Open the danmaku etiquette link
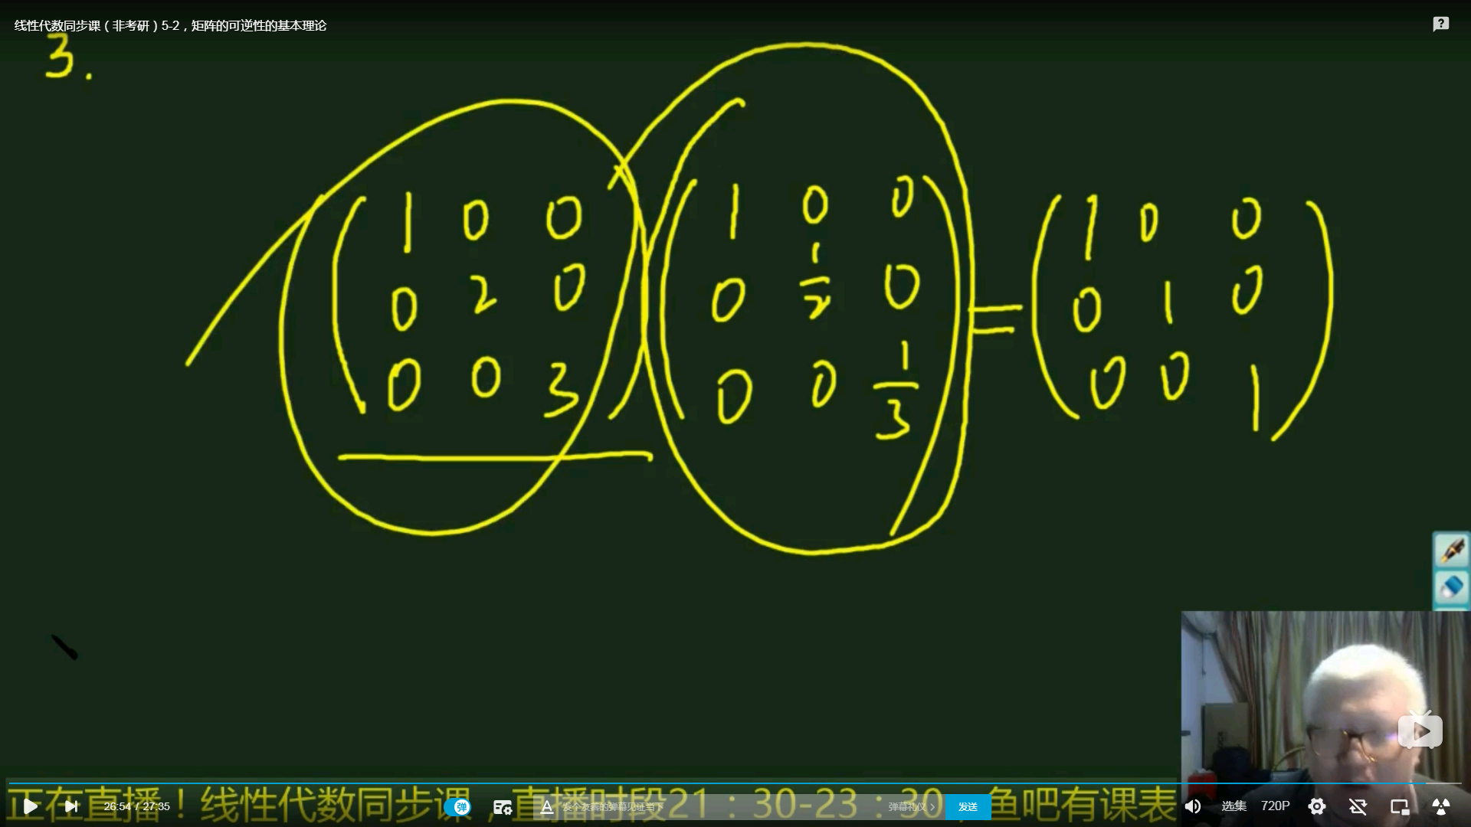The image size is (1471, 827). click(911, 807)
